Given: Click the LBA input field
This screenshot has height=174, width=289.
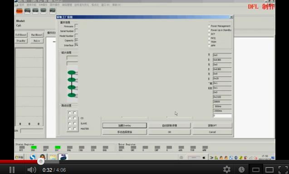Looking at the screenshot, I should point(32,131).
